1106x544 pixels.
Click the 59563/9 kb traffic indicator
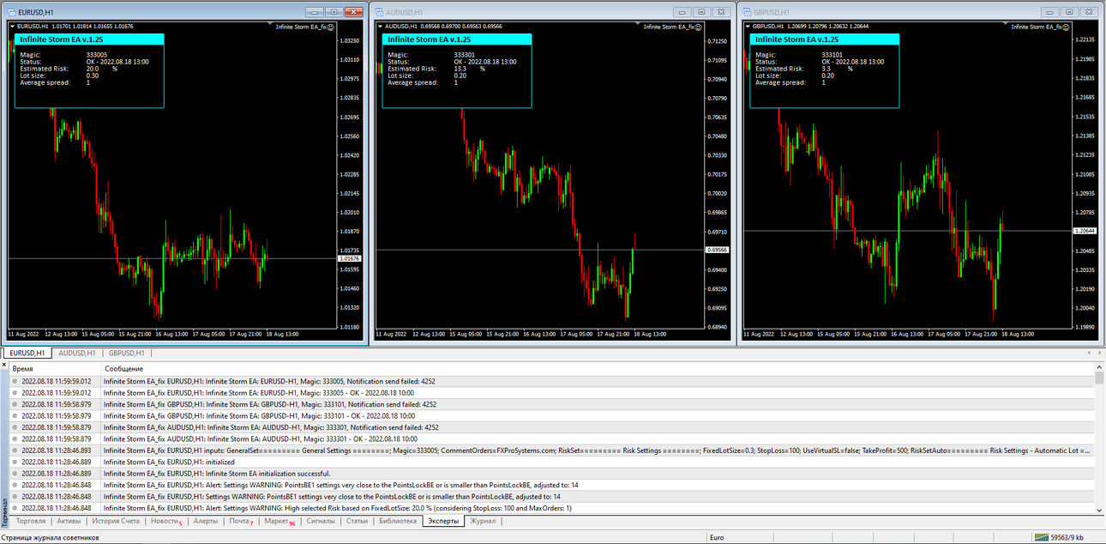coord(1067,537)
